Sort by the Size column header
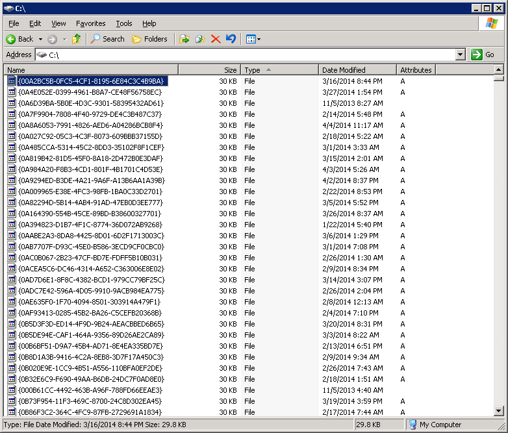Viewport: 508px width, 433px height. click(x=209, y=70)
